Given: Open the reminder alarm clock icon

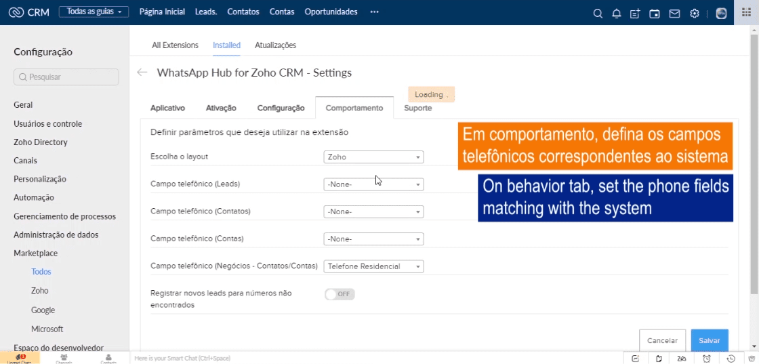Looking at the screenshot, I should pyautogui.click(x=706, y=358).
